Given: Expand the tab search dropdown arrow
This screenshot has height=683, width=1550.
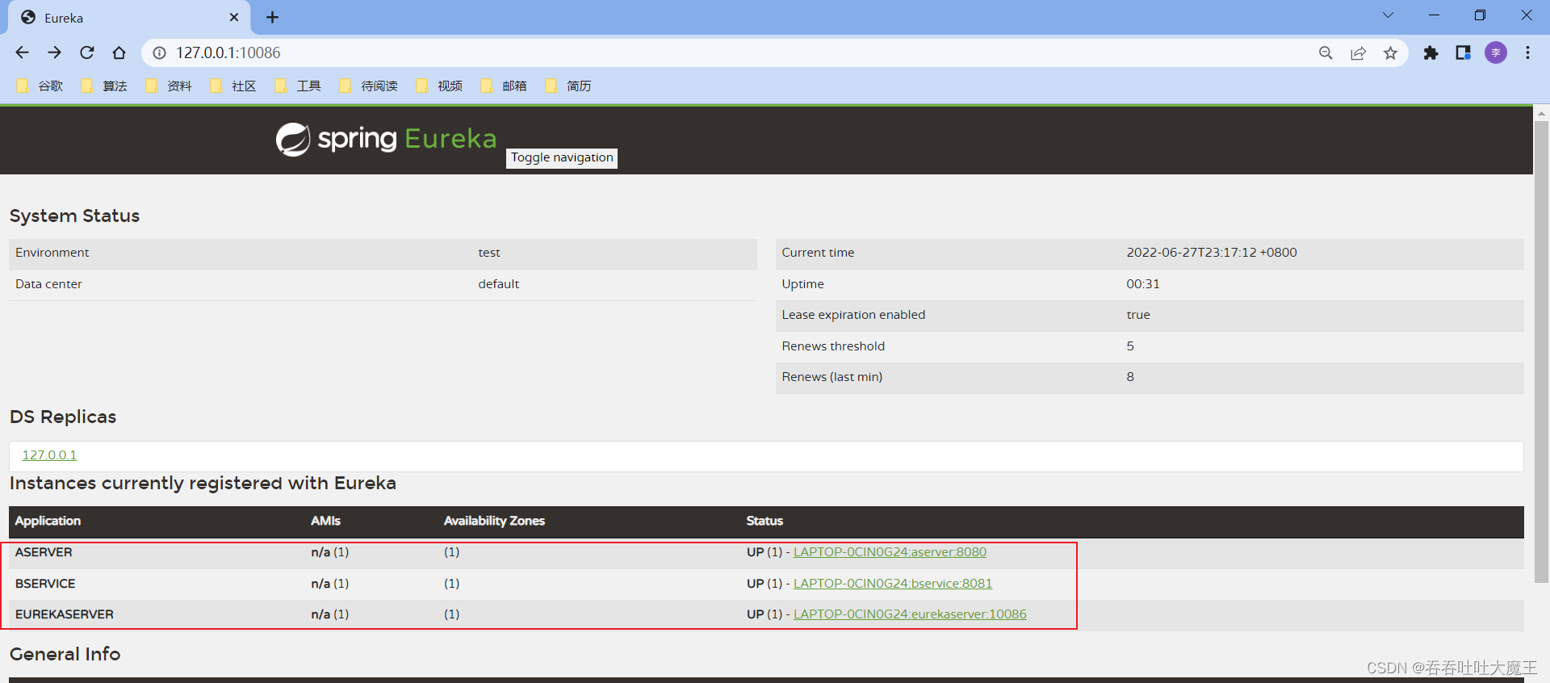Looking at the screenshot, I should 1388,15.
